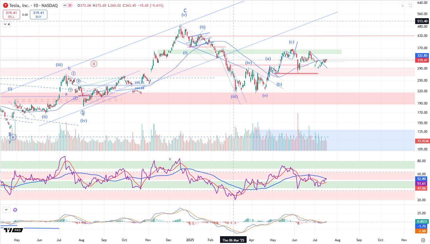The width and height of the screenshot is (430, 244).
Task: Click the 0.00 spread value between Sell and Buy
Action: click(x=25, y=15)
